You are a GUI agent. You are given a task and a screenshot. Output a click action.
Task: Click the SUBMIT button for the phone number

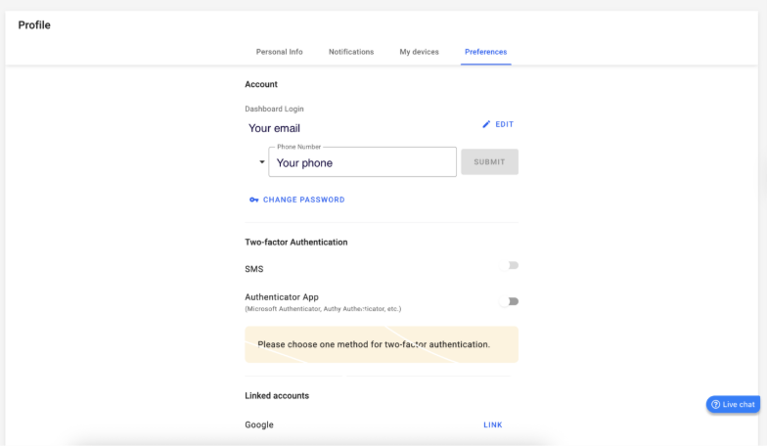click(x=489, y=162)
